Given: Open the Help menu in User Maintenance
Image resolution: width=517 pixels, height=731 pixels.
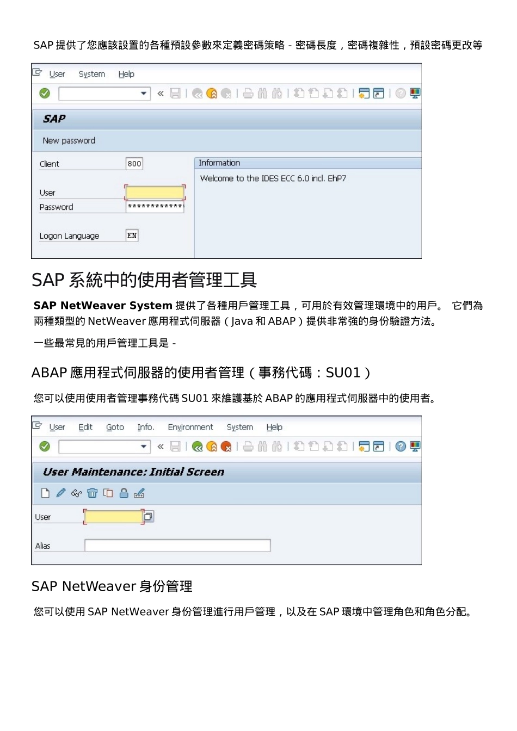Looking at the screenshot, I should [274, 427].
